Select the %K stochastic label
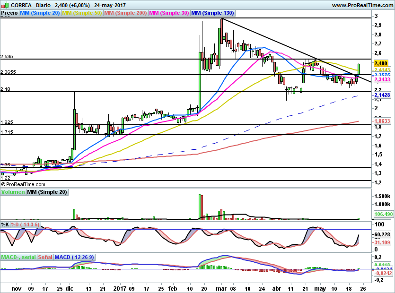 pos(5,224)
